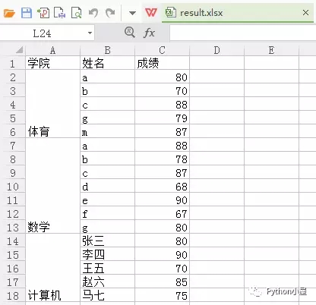This screenshot has width=316, height=305.
Task: Click the select all corner triangle
Action: pos(19,50)
